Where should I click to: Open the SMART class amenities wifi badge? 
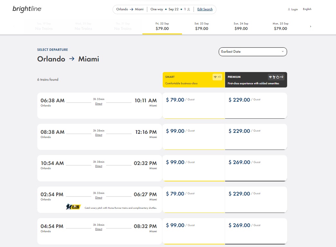(217, 77)
